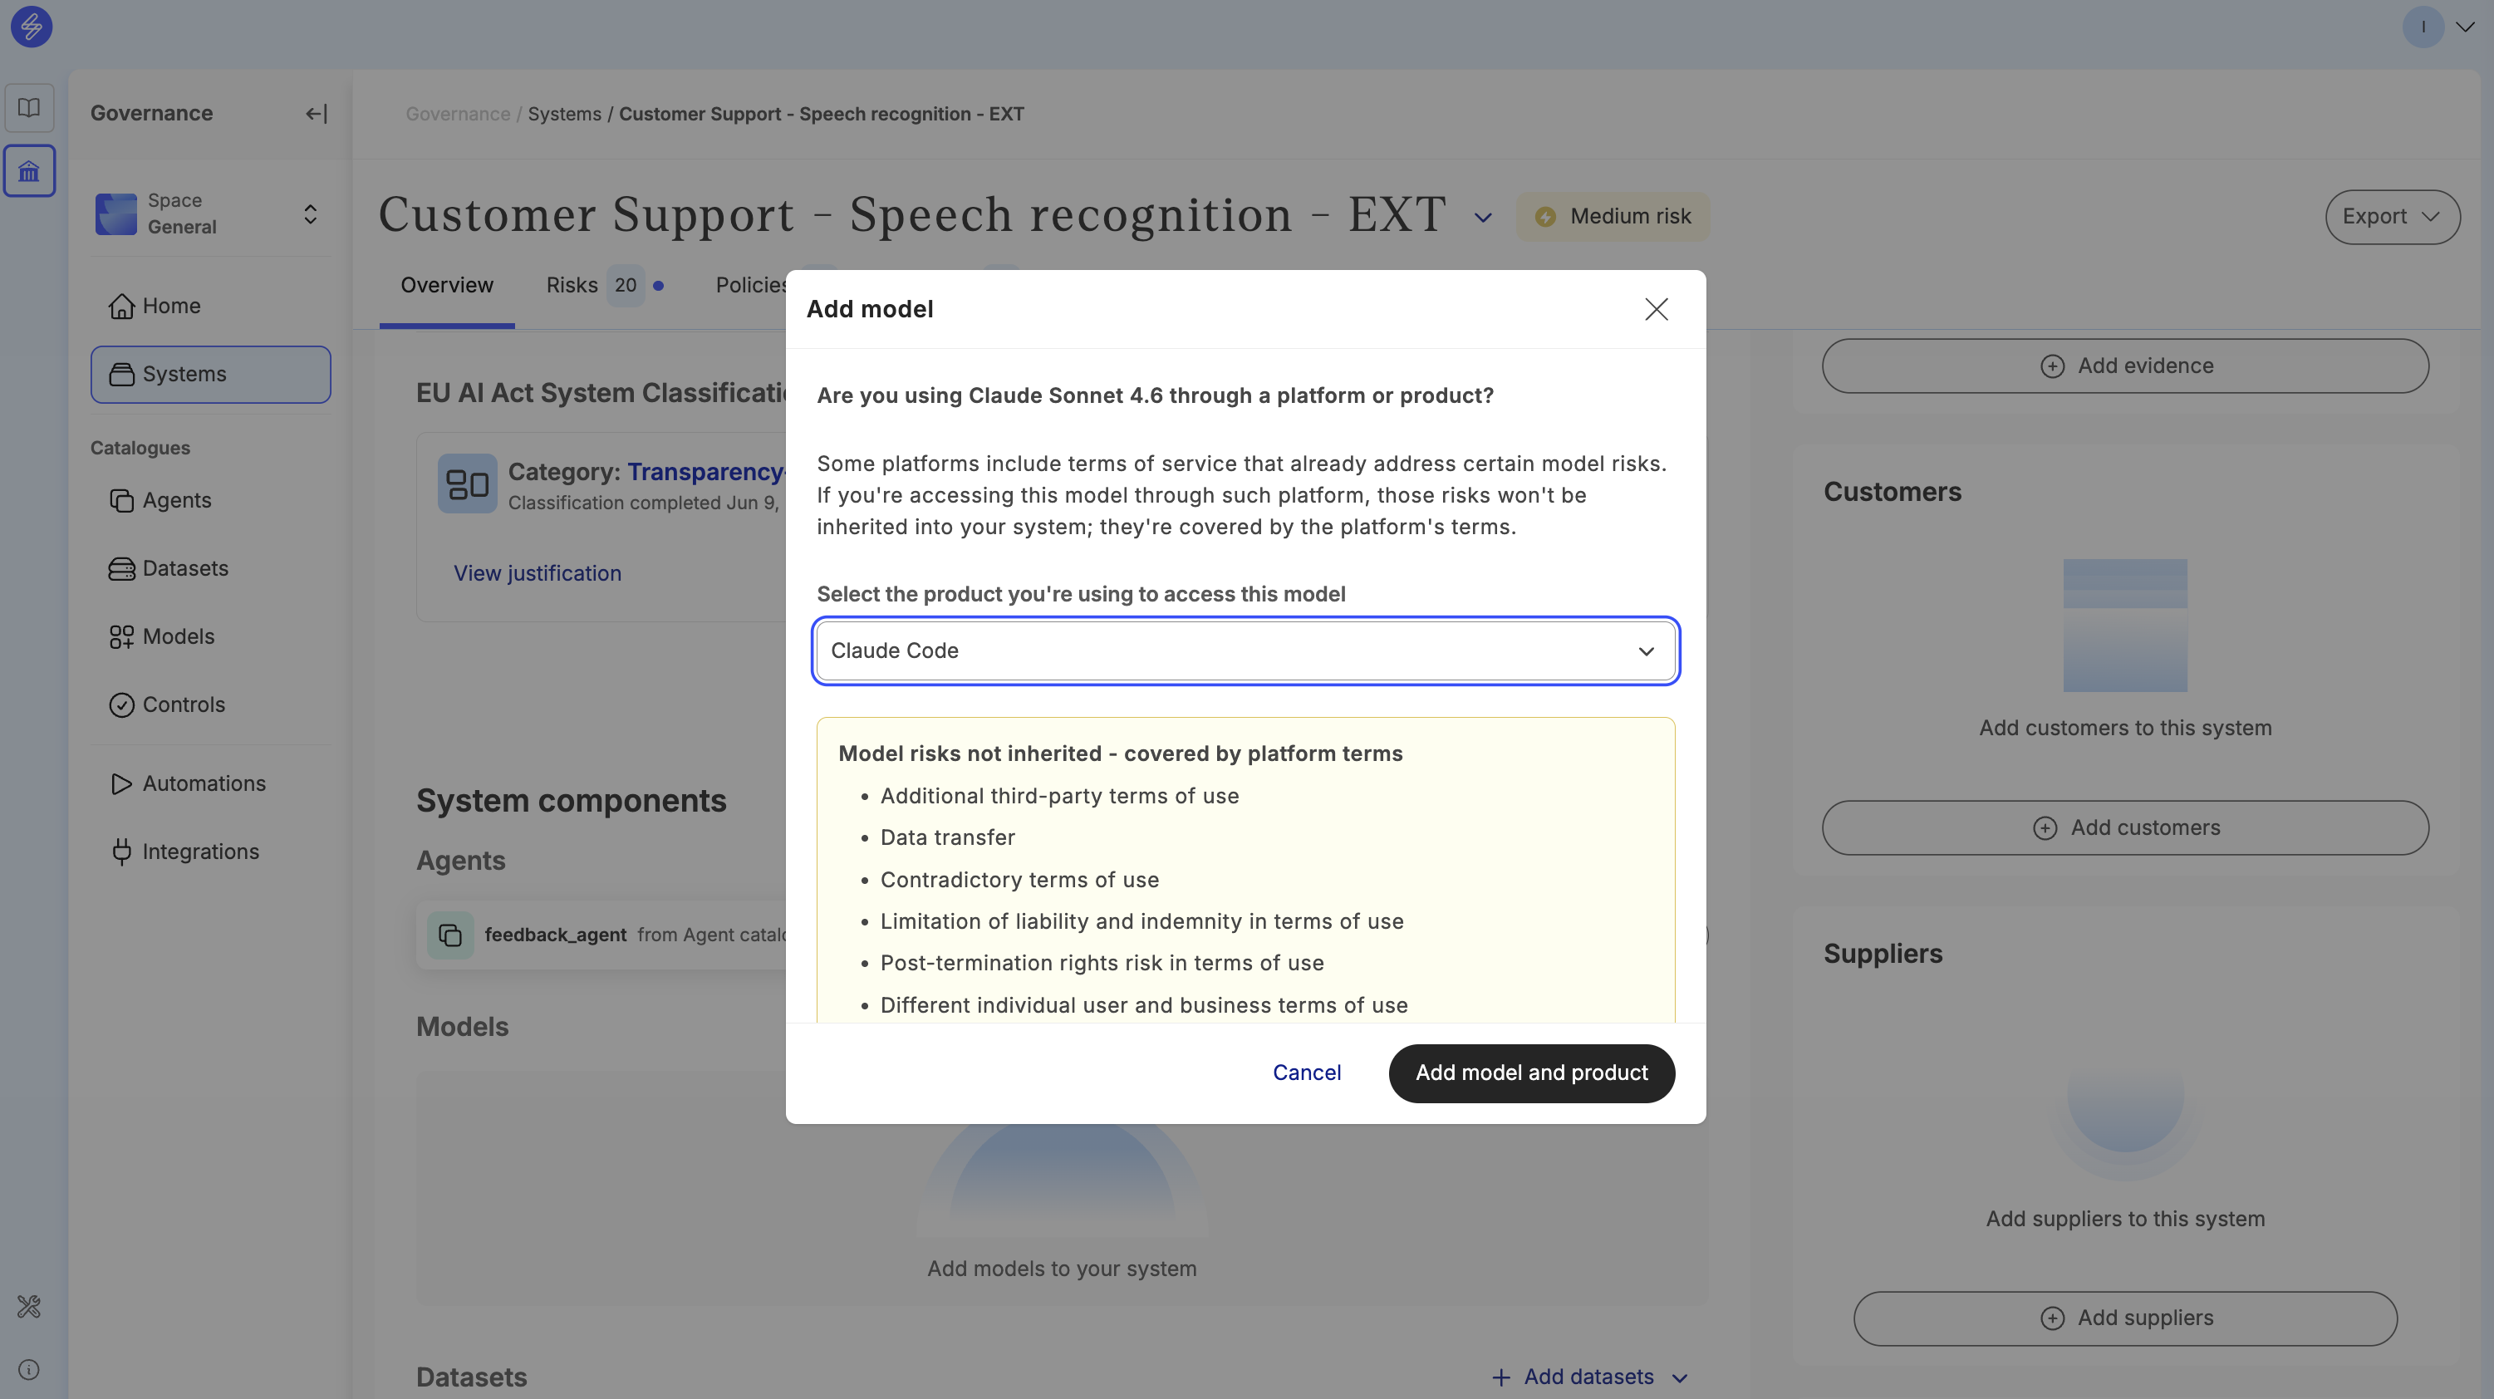2494x1399 pixels.
Task: Expand the user menu chevron beside avatar
Action: (x=2465, y=27)
